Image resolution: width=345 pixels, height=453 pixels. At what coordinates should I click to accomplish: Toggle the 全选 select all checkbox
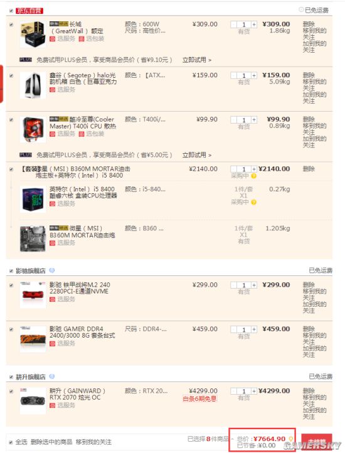[x=11, y=442]
